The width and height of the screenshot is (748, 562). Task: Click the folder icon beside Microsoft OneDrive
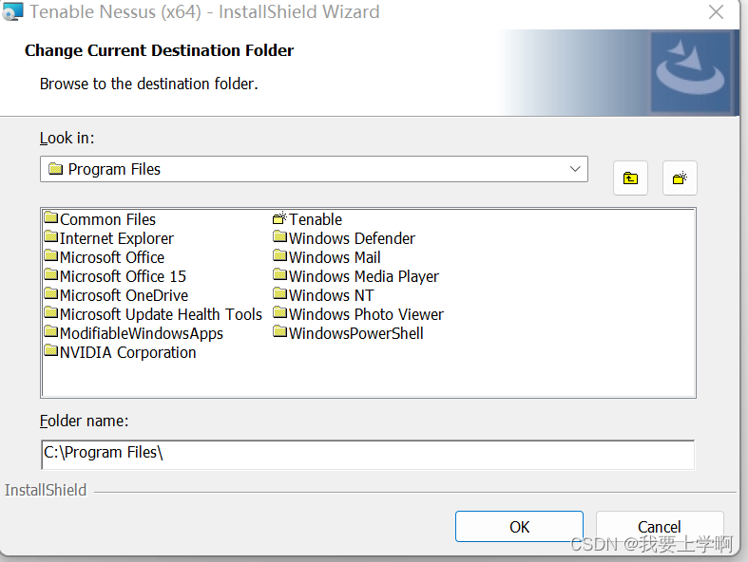[51, 294]
